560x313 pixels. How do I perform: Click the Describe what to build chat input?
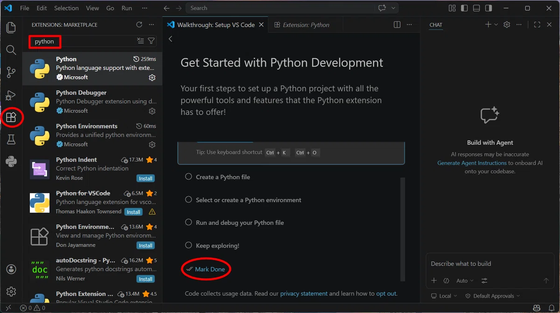(490, 264)
